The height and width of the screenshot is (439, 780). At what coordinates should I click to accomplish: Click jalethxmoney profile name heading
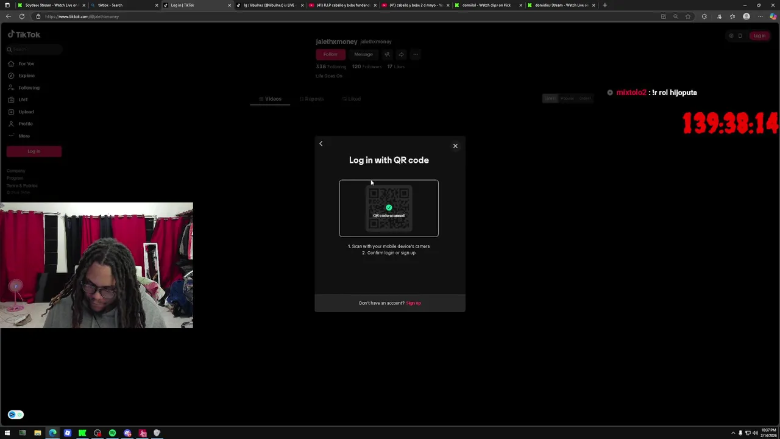336,41
